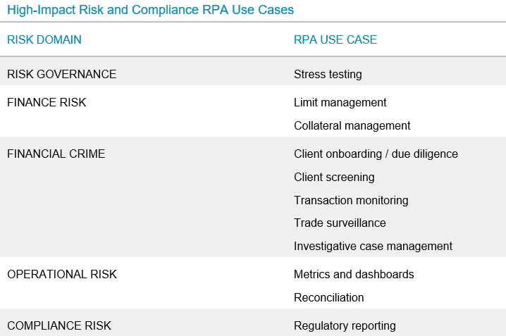Select the Transaction monitoring use case
The image size is (506, 336).
351,200
